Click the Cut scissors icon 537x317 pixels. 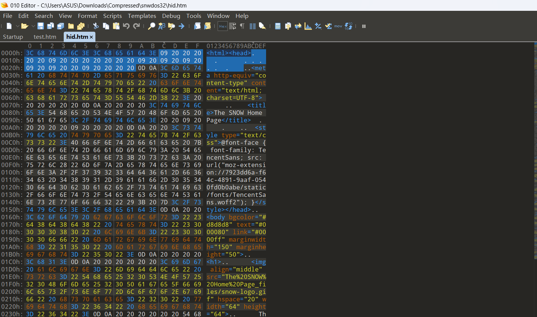(x=96, y=26)
